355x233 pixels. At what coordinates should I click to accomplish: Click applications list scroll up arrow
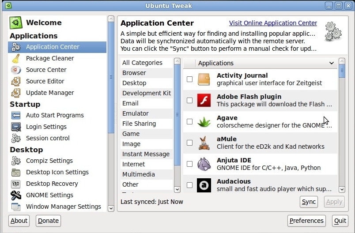(342, 61)
